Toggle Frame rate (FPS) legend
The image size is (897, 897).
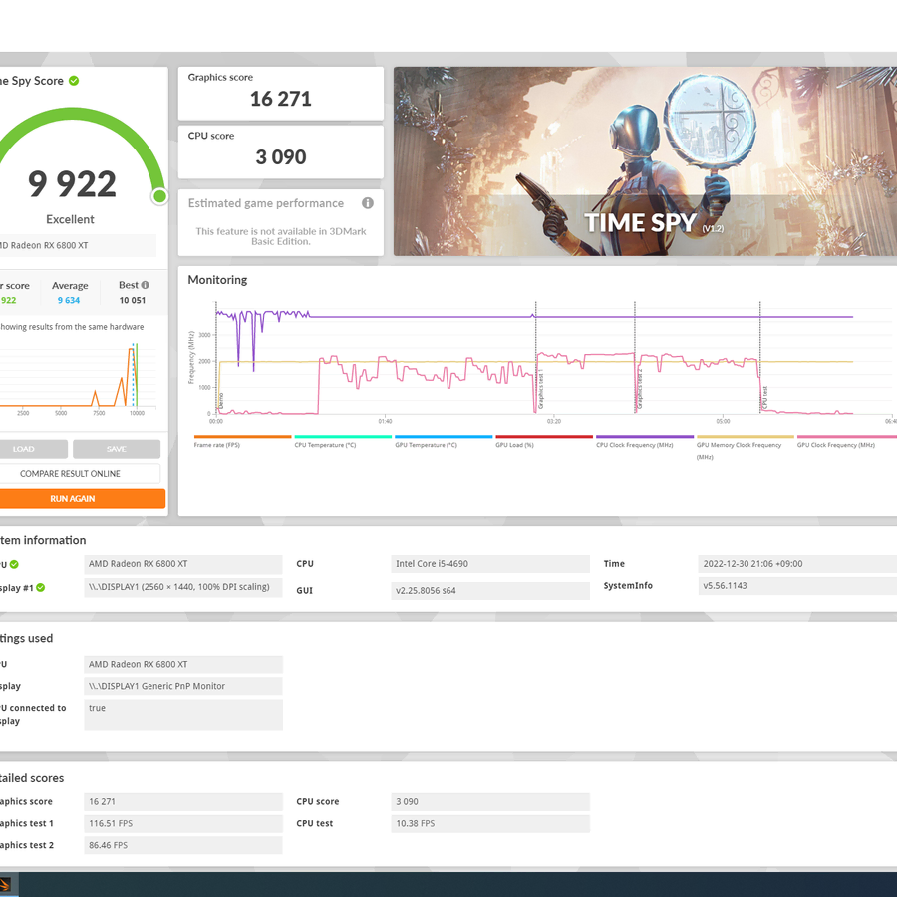tap(242, 441)
